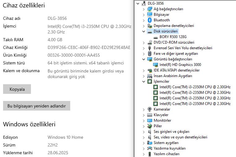Click the Edisyon value Windows 10 Home

tap(65, 137)
